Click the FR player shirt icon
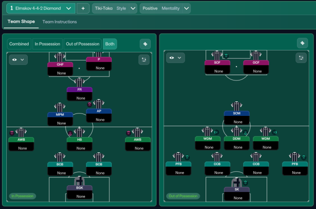Screen dimensions: 316x209 point(79,81)
